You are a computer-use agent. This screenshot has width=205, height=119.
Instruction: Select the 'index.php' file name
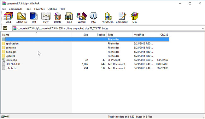[x=11, y=60]
